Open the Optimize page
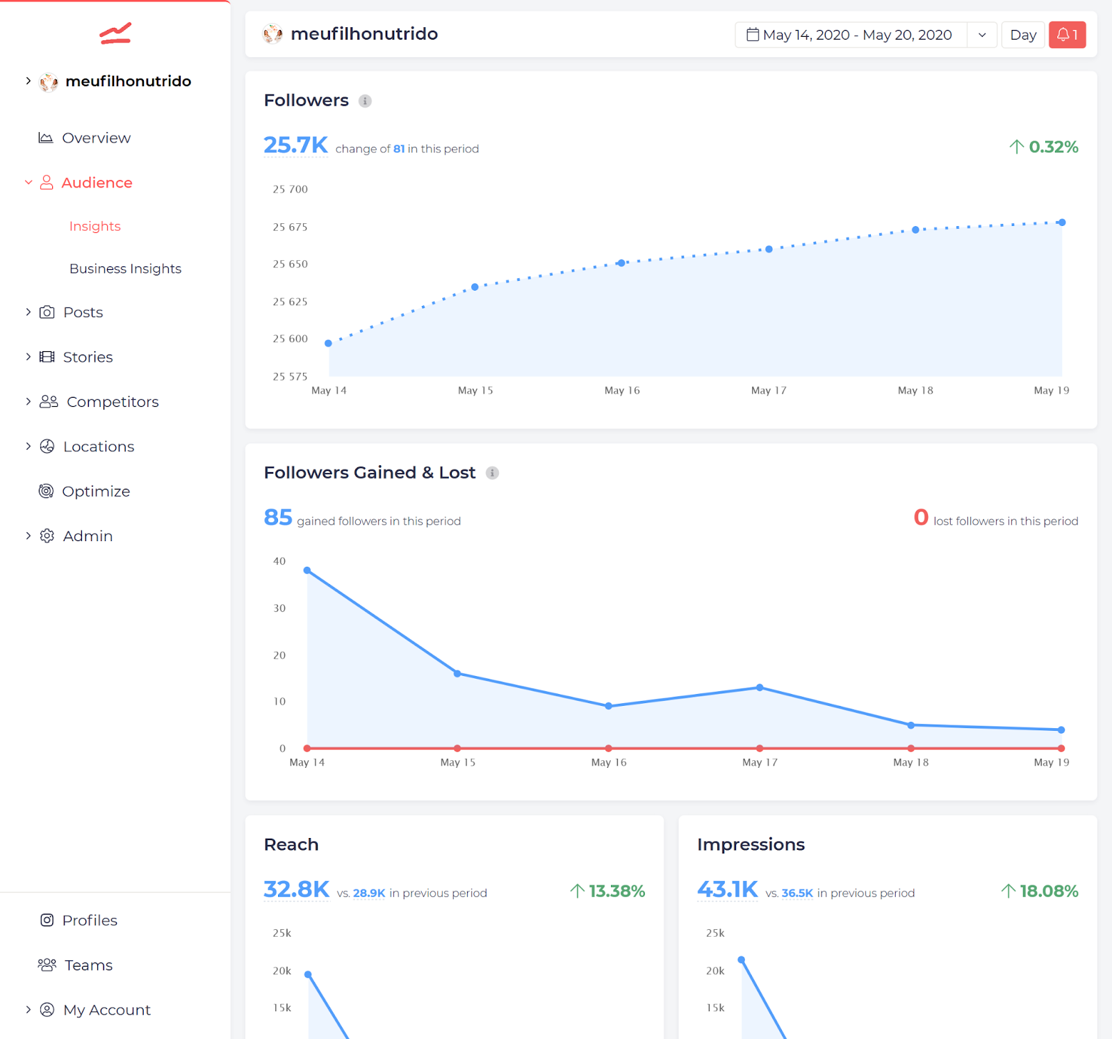The height and width of the screenshot is (1039, 1112). coord(96,491)
